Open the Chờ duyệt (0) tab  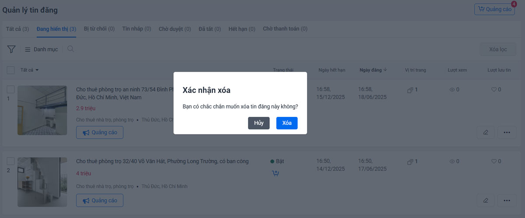click(x=175, y=29)
